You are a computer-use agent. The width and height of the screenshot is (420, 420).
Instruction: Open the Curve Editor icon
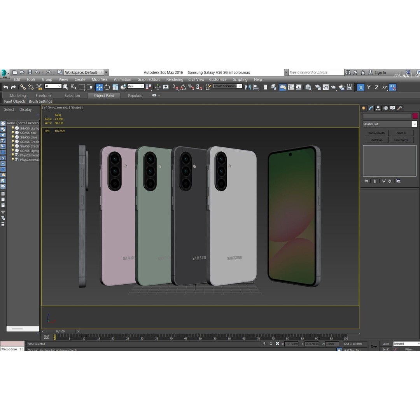290,87
